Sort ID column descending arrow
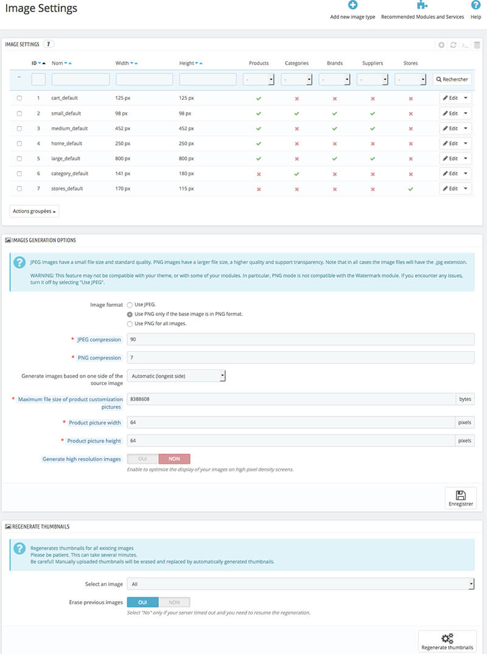This screenshot has height=654, width=487. pos(40,63)
